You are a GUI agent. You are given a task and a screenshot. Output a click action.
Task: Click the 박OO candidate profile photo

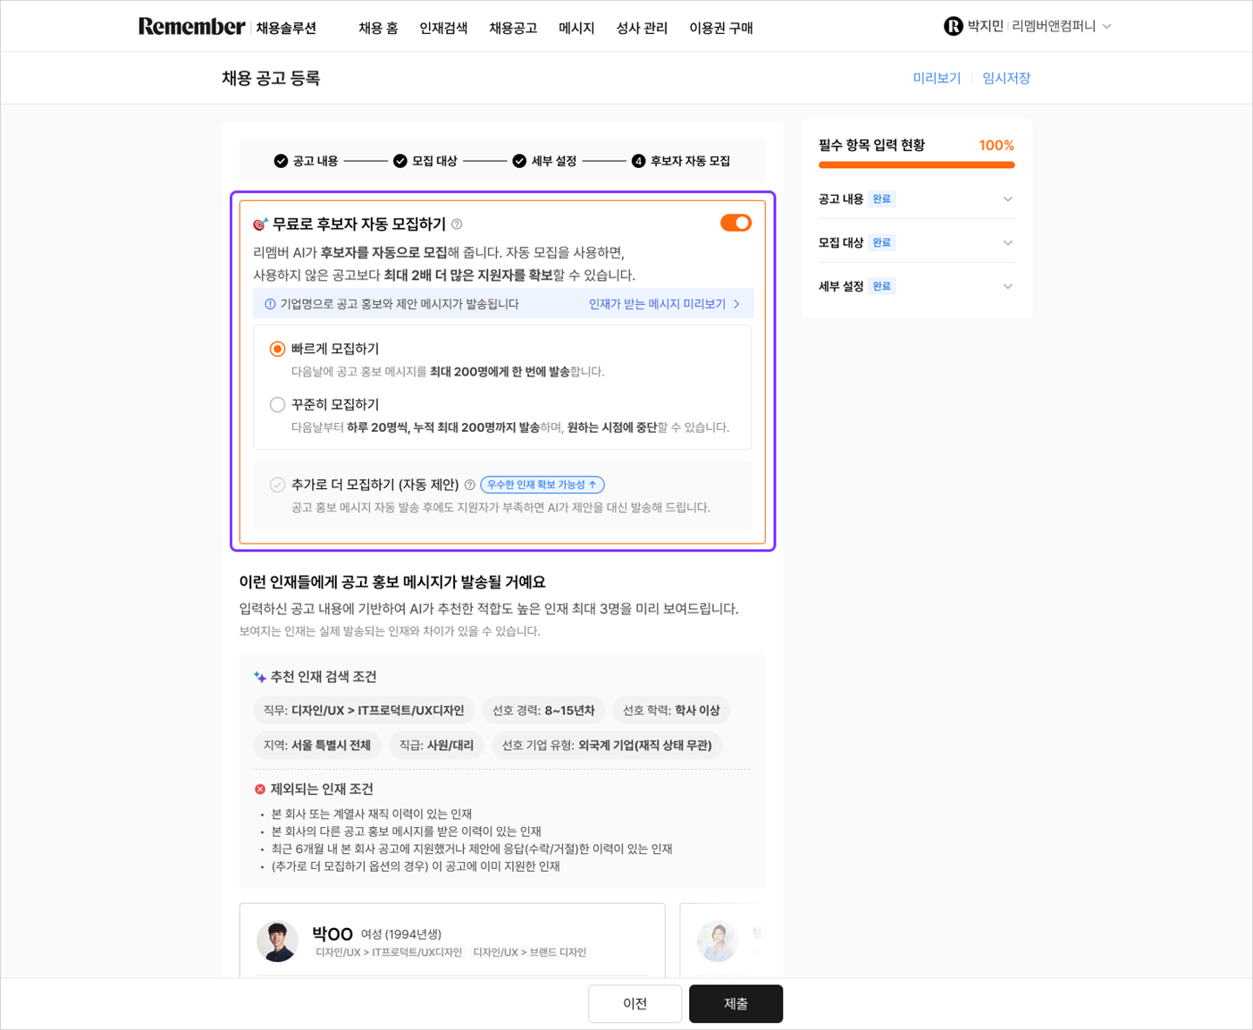tap(277, 941)
